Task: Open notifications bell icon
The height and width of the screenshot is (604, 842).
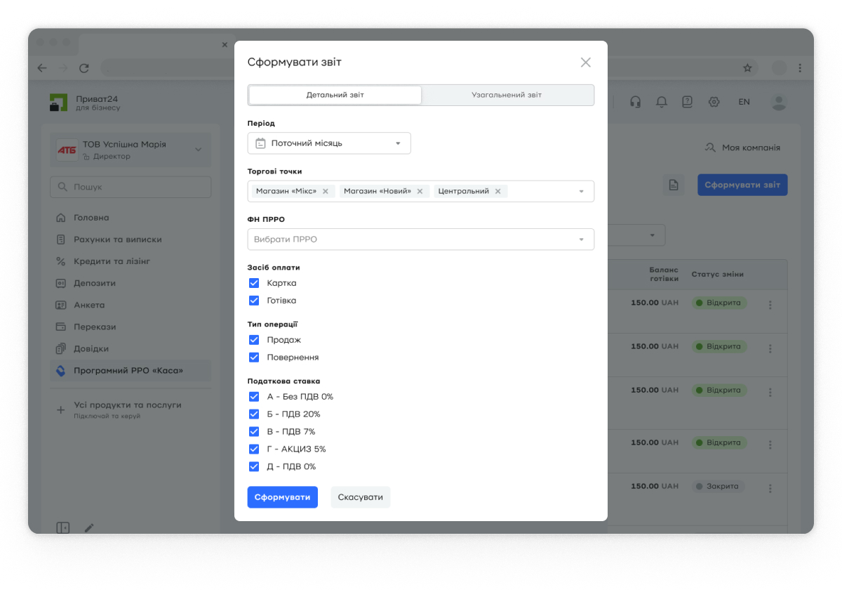Action: tap(661, 102)
